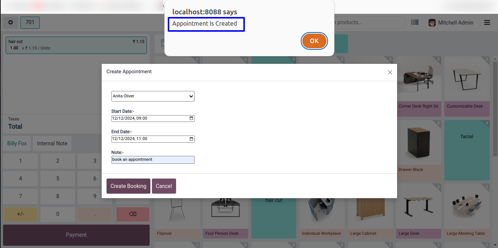
Task: Click the Payment button
Action: coord(76,235)
